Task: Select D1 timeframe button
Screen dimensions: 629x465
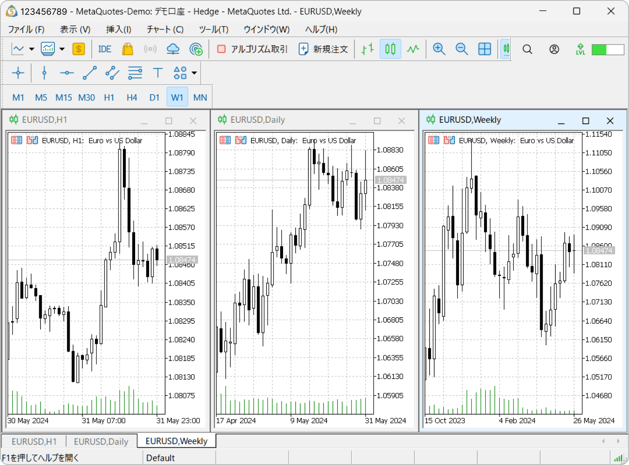Action: (154, 97)
